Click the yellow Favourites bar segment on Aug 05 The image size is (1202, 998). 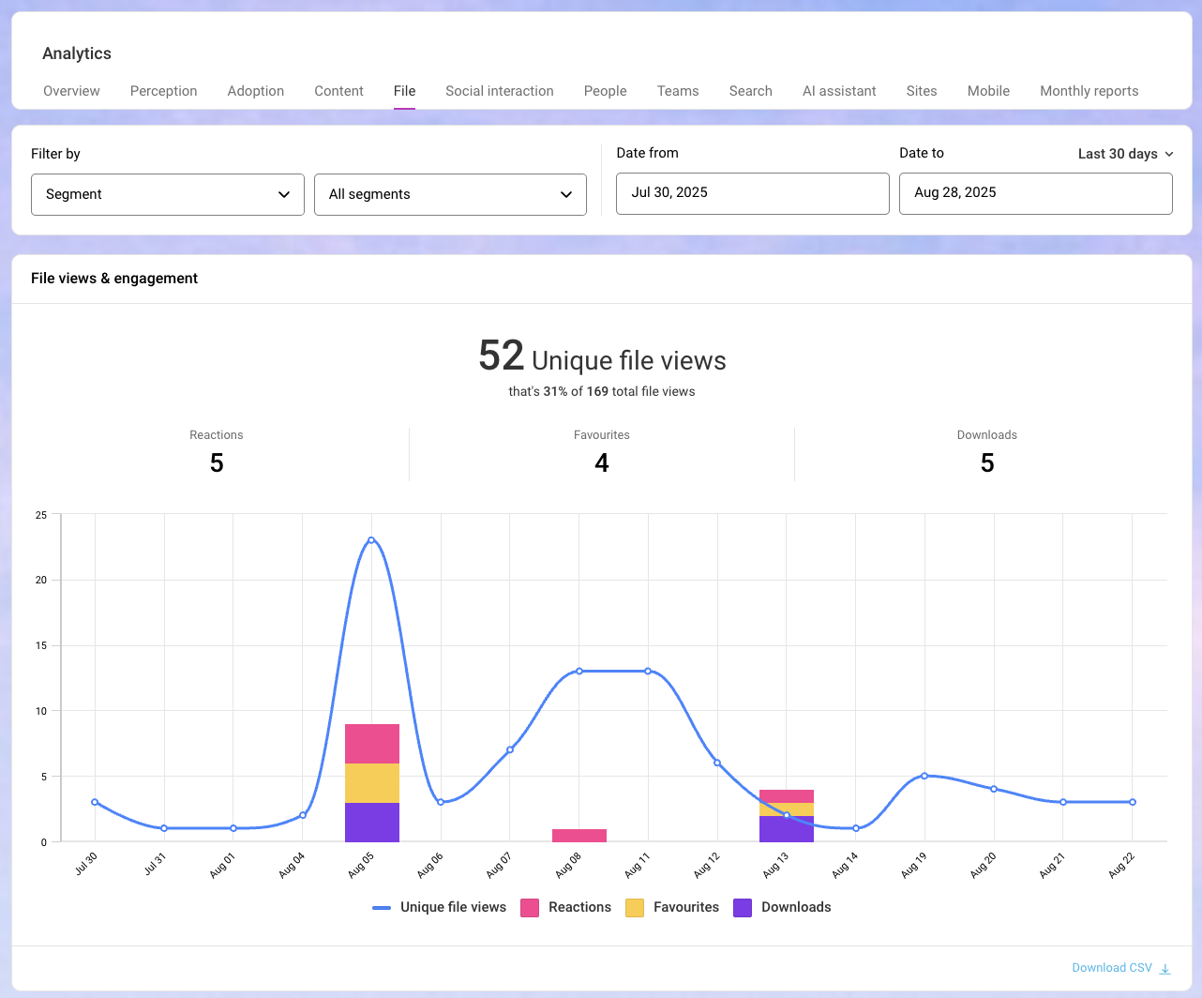pyautogui.click(x=372, y=782)
